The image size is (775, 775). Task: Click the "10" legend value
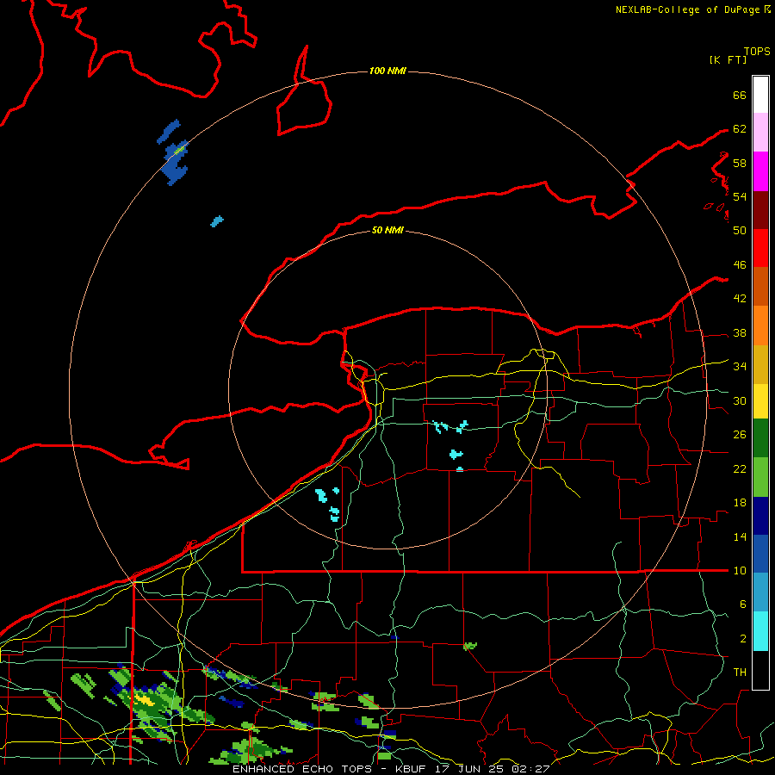tap(740, 570)
